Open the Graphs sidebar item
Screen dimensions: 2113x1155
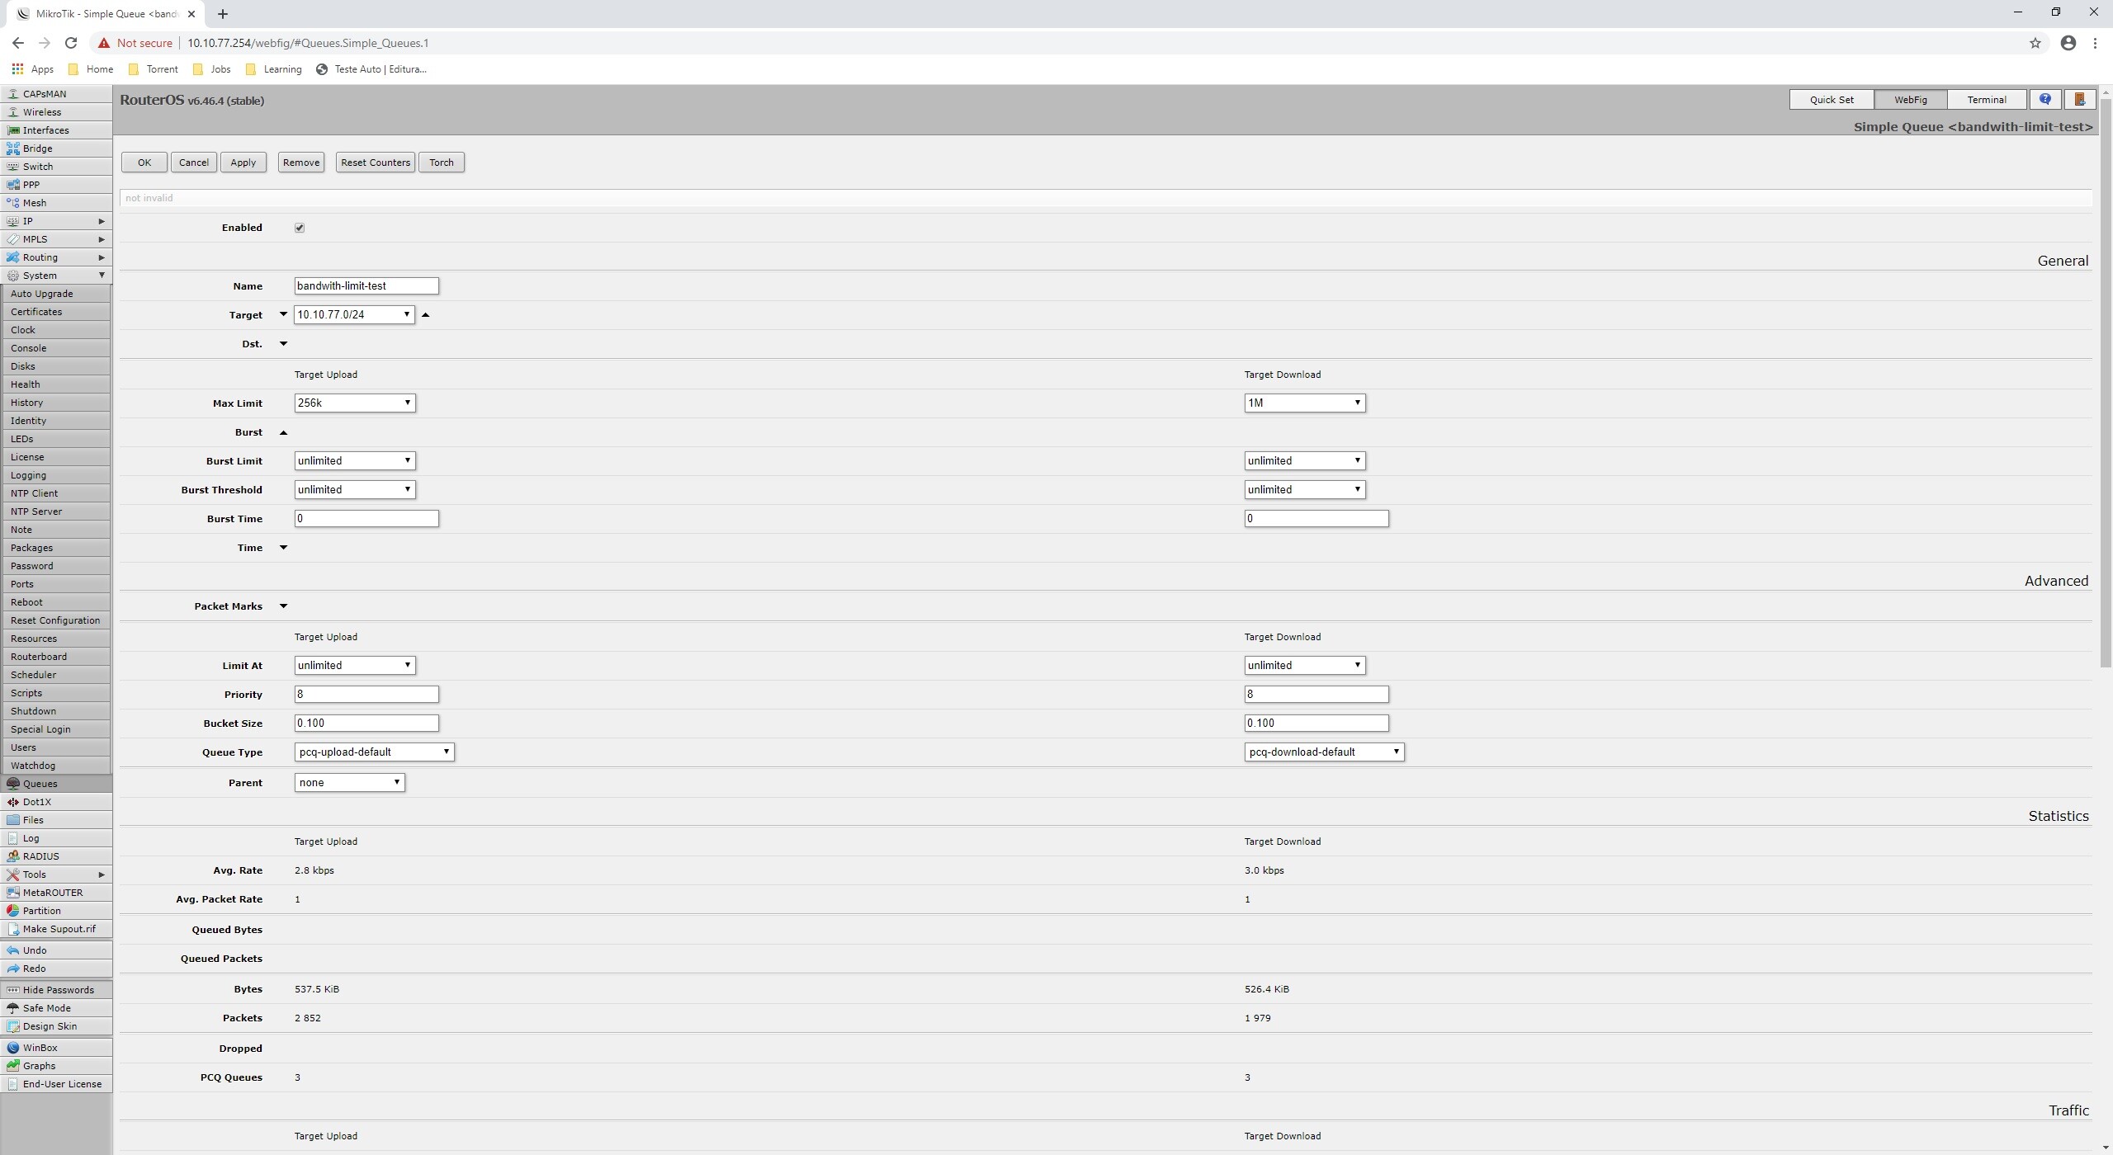(x=39, y=1066)
